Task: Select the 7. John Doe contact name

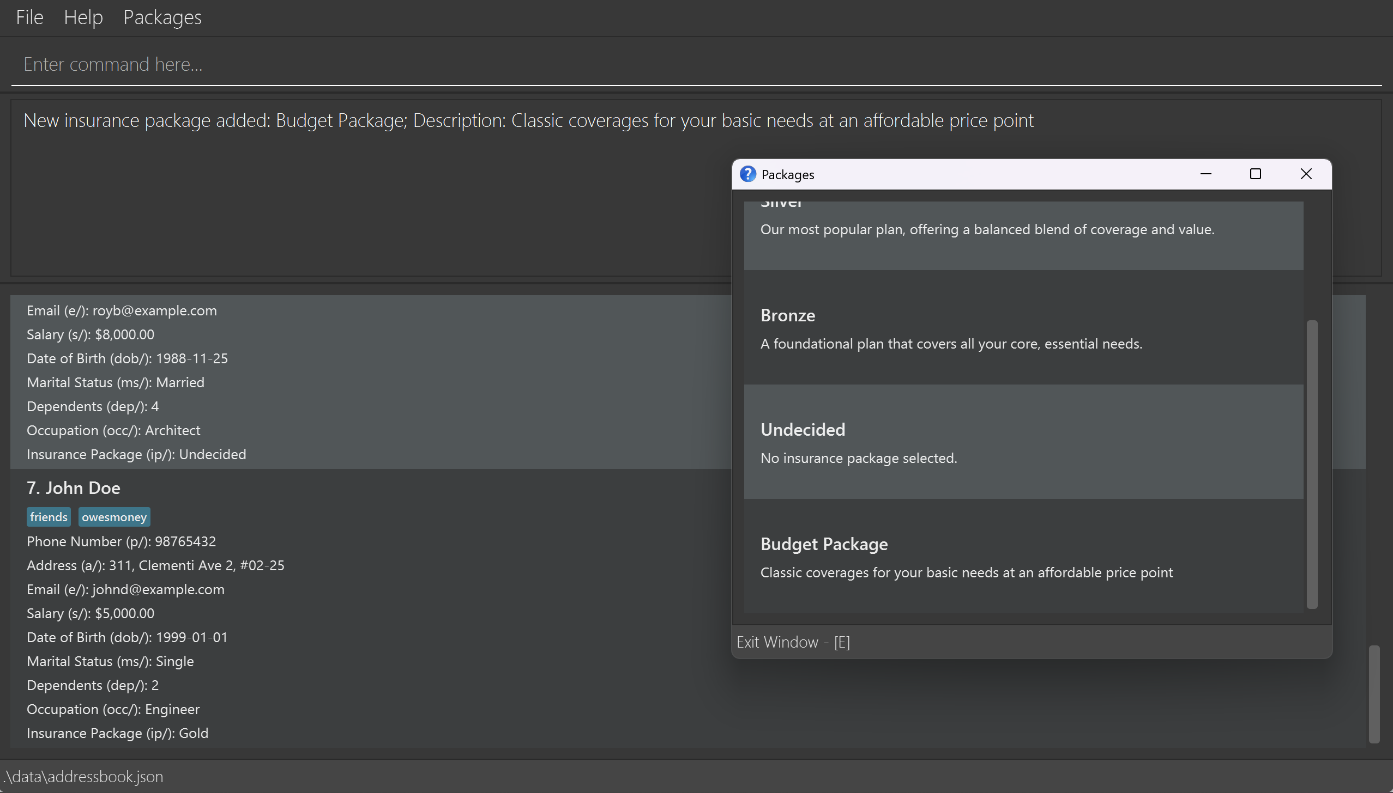Action: 74,488
